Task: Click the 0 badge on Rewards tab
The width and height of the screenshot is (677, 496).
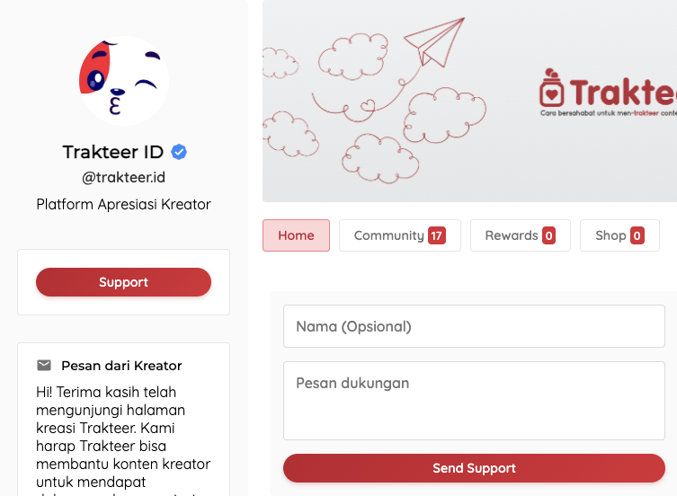Action: pyautogui.click(x=548, y=235)
